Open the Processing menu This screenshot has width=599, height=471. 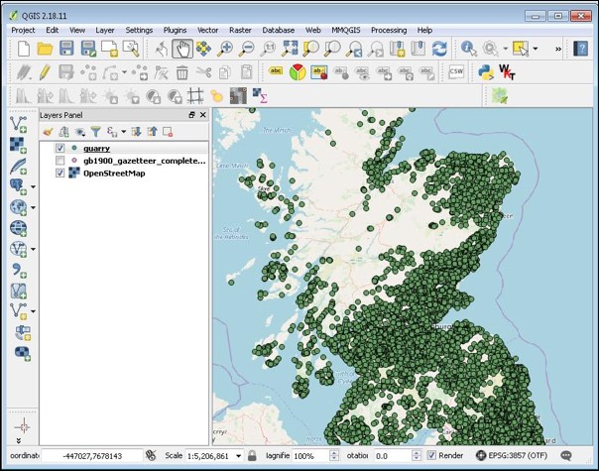[389, 30]
